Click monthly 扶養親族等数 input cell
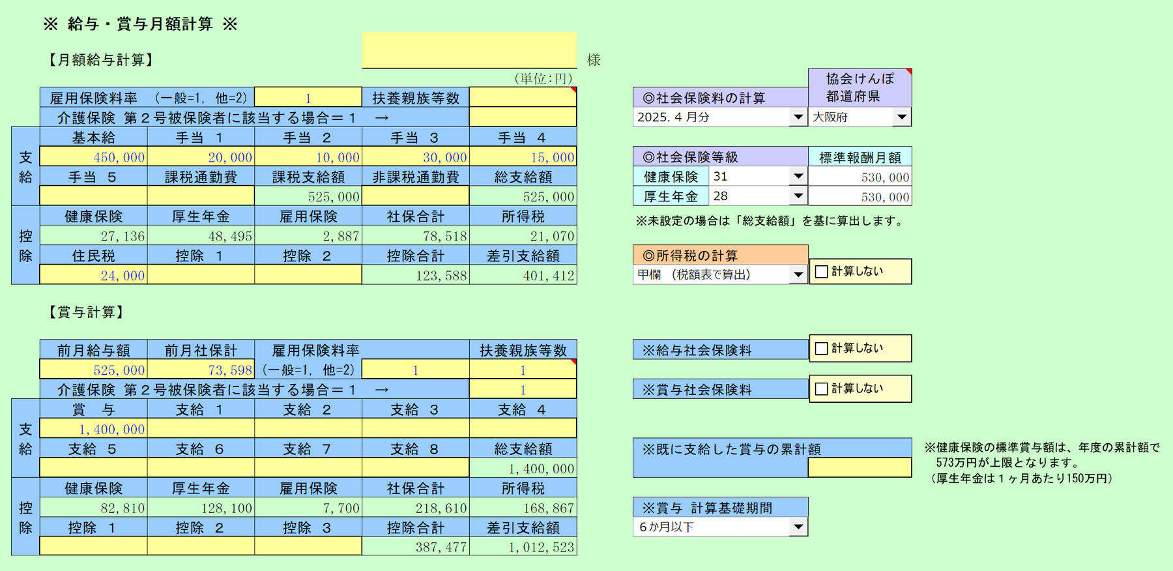This screenshot has height=571, width=1173. click(523, 98)
